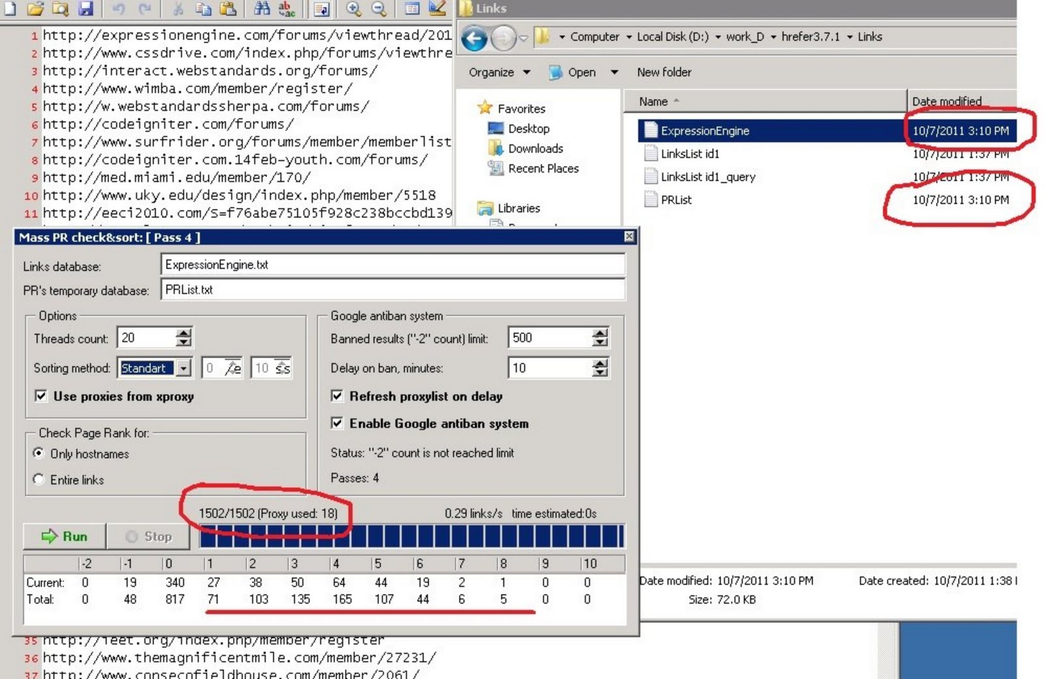Increase Threads count with up arrow
The image size is (1045, 679).
pos(184,332)
